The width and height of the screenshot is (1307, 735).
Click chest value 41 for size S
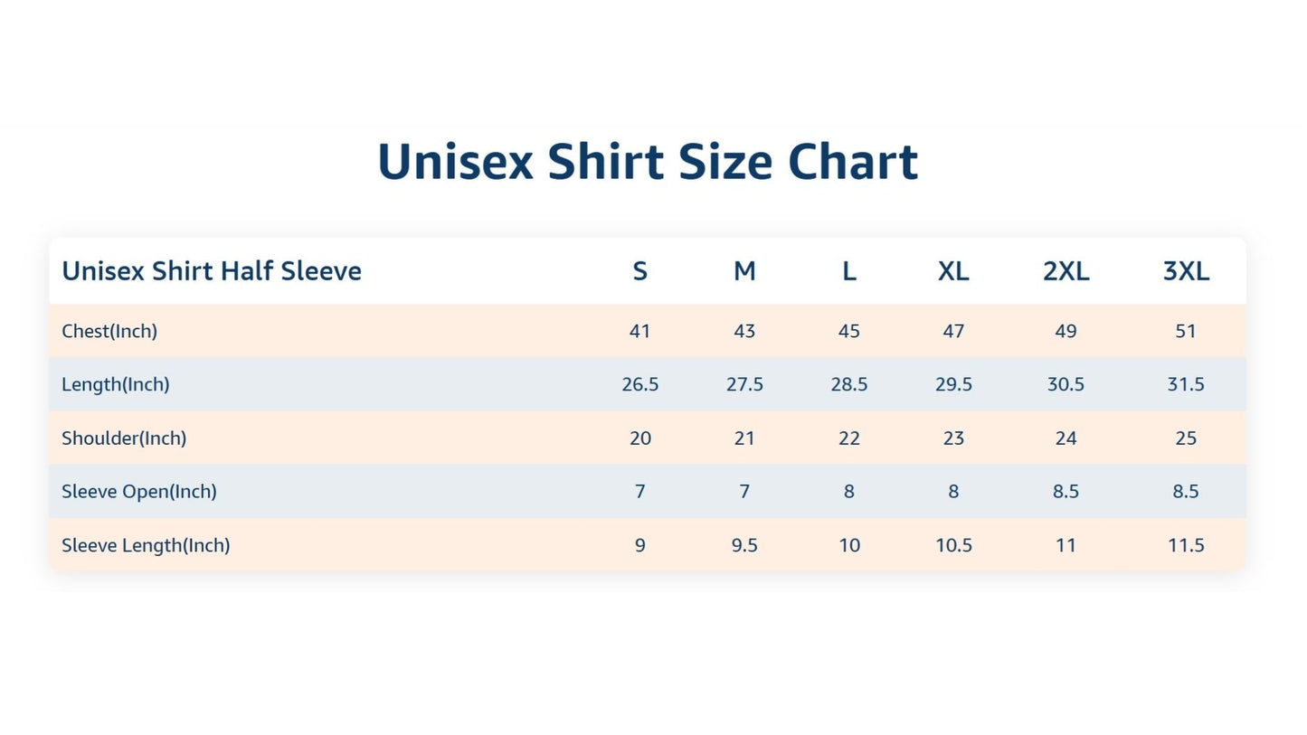pos(640,331)
